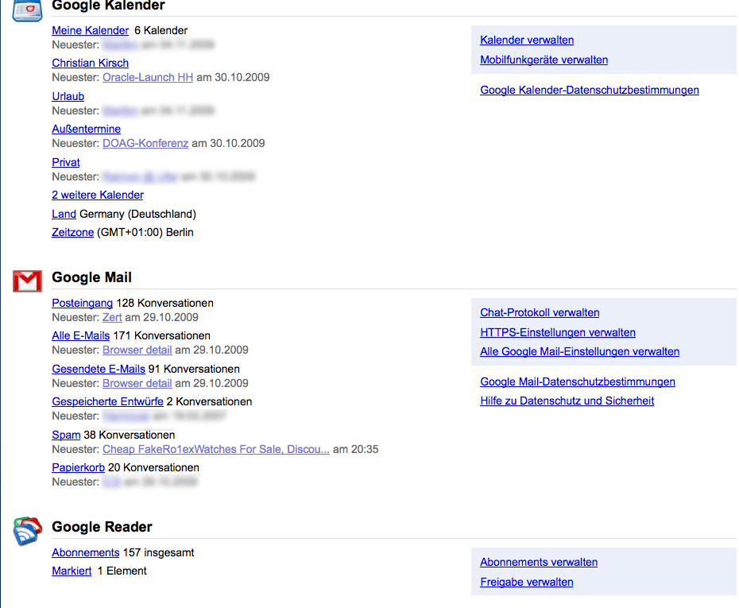Screen dimensions: 739x608
Task: Click the Google Mail heading
Action: click(x=91, y=277)
